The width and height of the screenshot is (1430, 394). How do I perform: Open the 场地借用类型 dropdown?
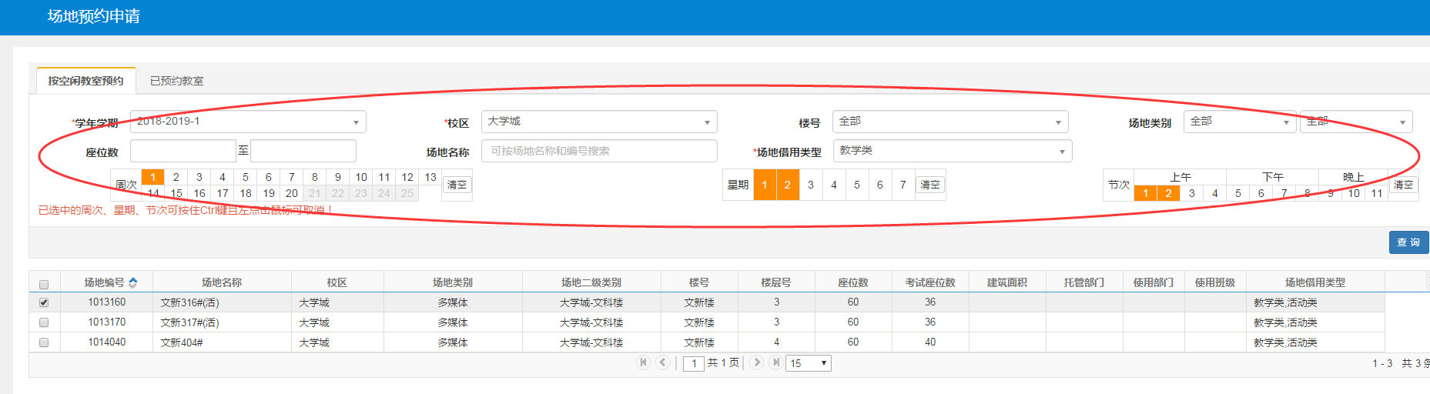[952, 151]
